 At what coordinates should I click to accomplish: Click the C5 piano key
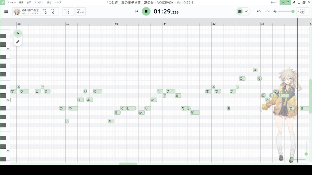tap(5, 49)
